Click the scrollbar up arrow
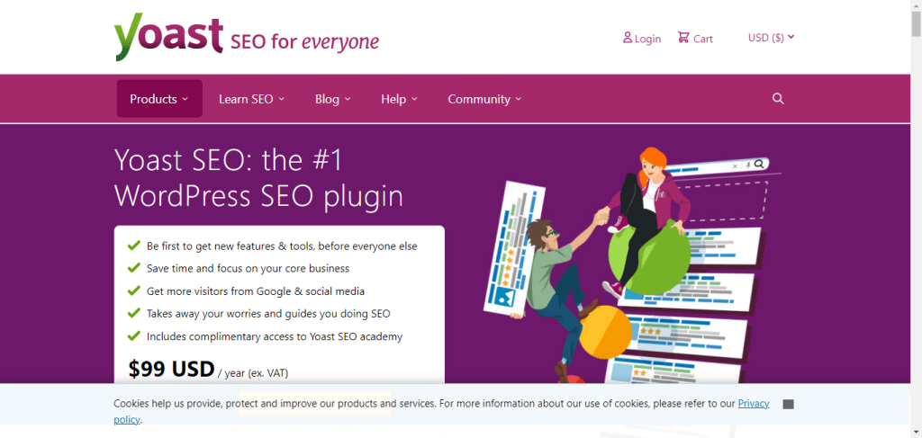The height and width of the screenshot is (438, 922). pyautogui.click(x=916, y=4)
